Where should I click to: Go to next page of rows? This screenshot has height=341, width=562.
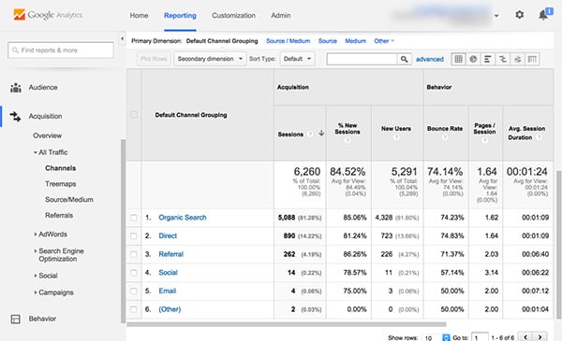540,337
